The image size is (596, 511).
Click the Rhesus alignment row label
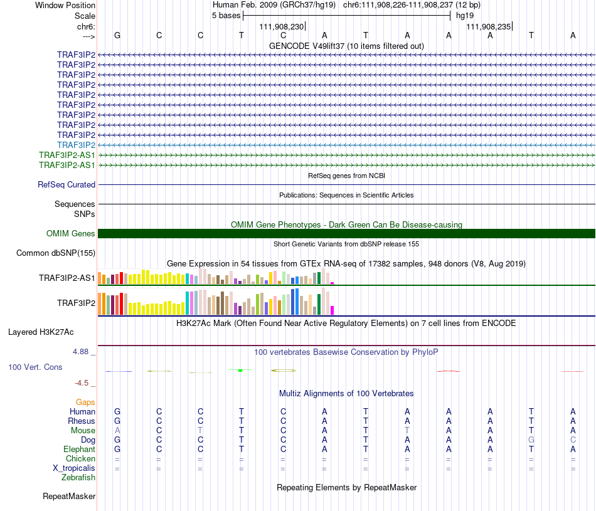click(x=82, y=421)
